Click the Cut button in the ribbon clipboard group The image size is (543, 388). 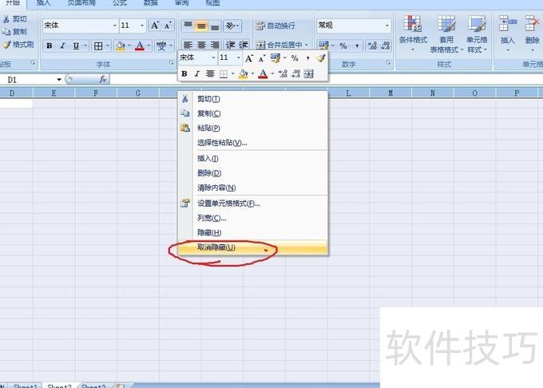[x=14, y=18]
